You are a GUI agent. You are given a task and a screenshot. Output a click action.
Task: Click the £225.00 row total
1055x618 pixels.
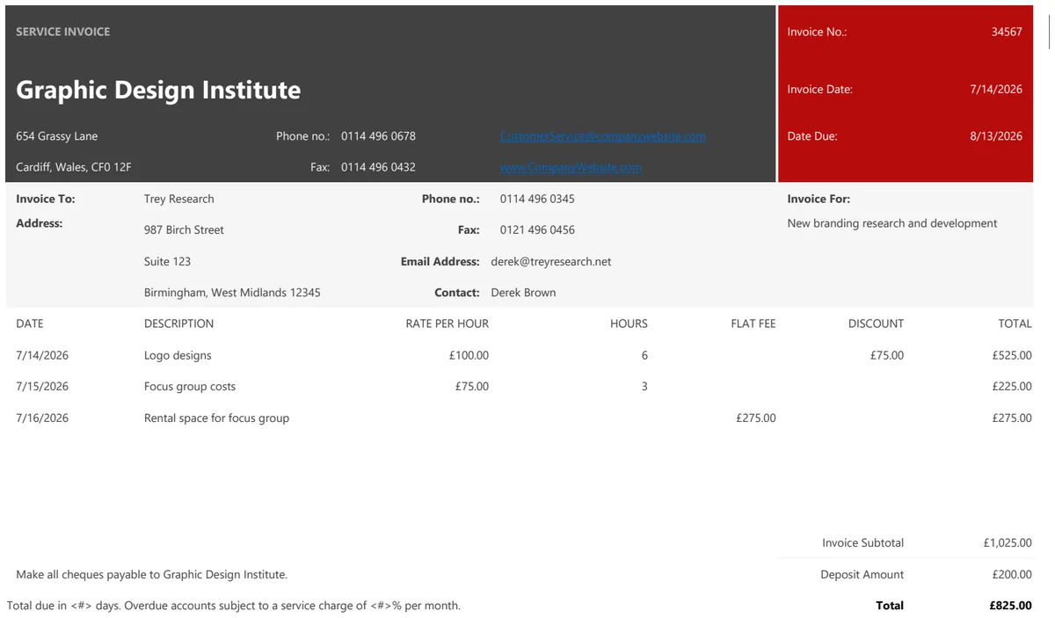coord(1012,386)
